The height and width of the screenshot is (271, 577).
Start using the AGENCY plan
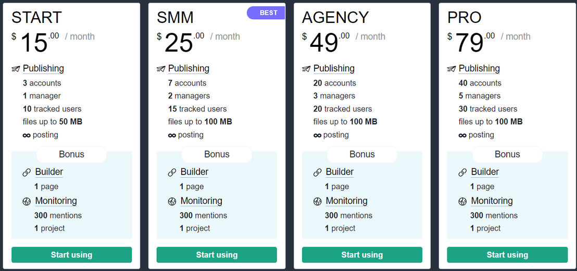pos(362,255)
